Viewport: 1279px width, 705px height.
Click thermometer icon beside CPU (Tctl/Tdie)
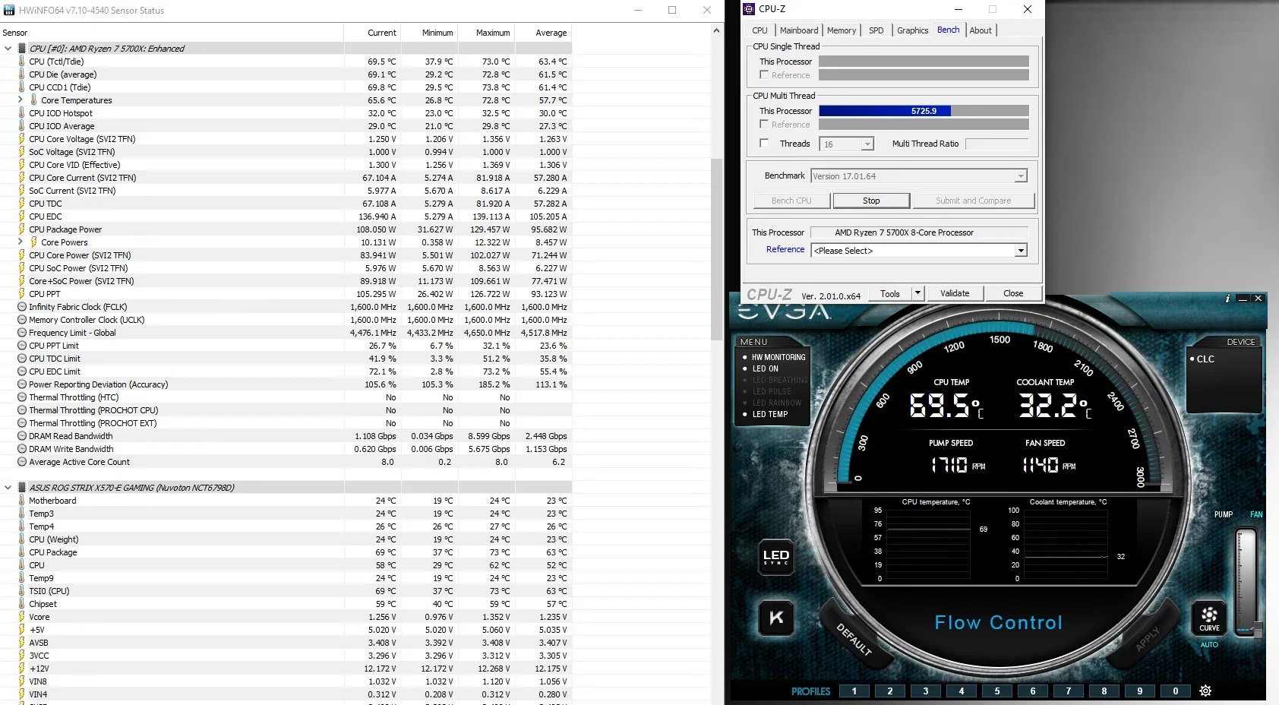[x=21, y=62]
